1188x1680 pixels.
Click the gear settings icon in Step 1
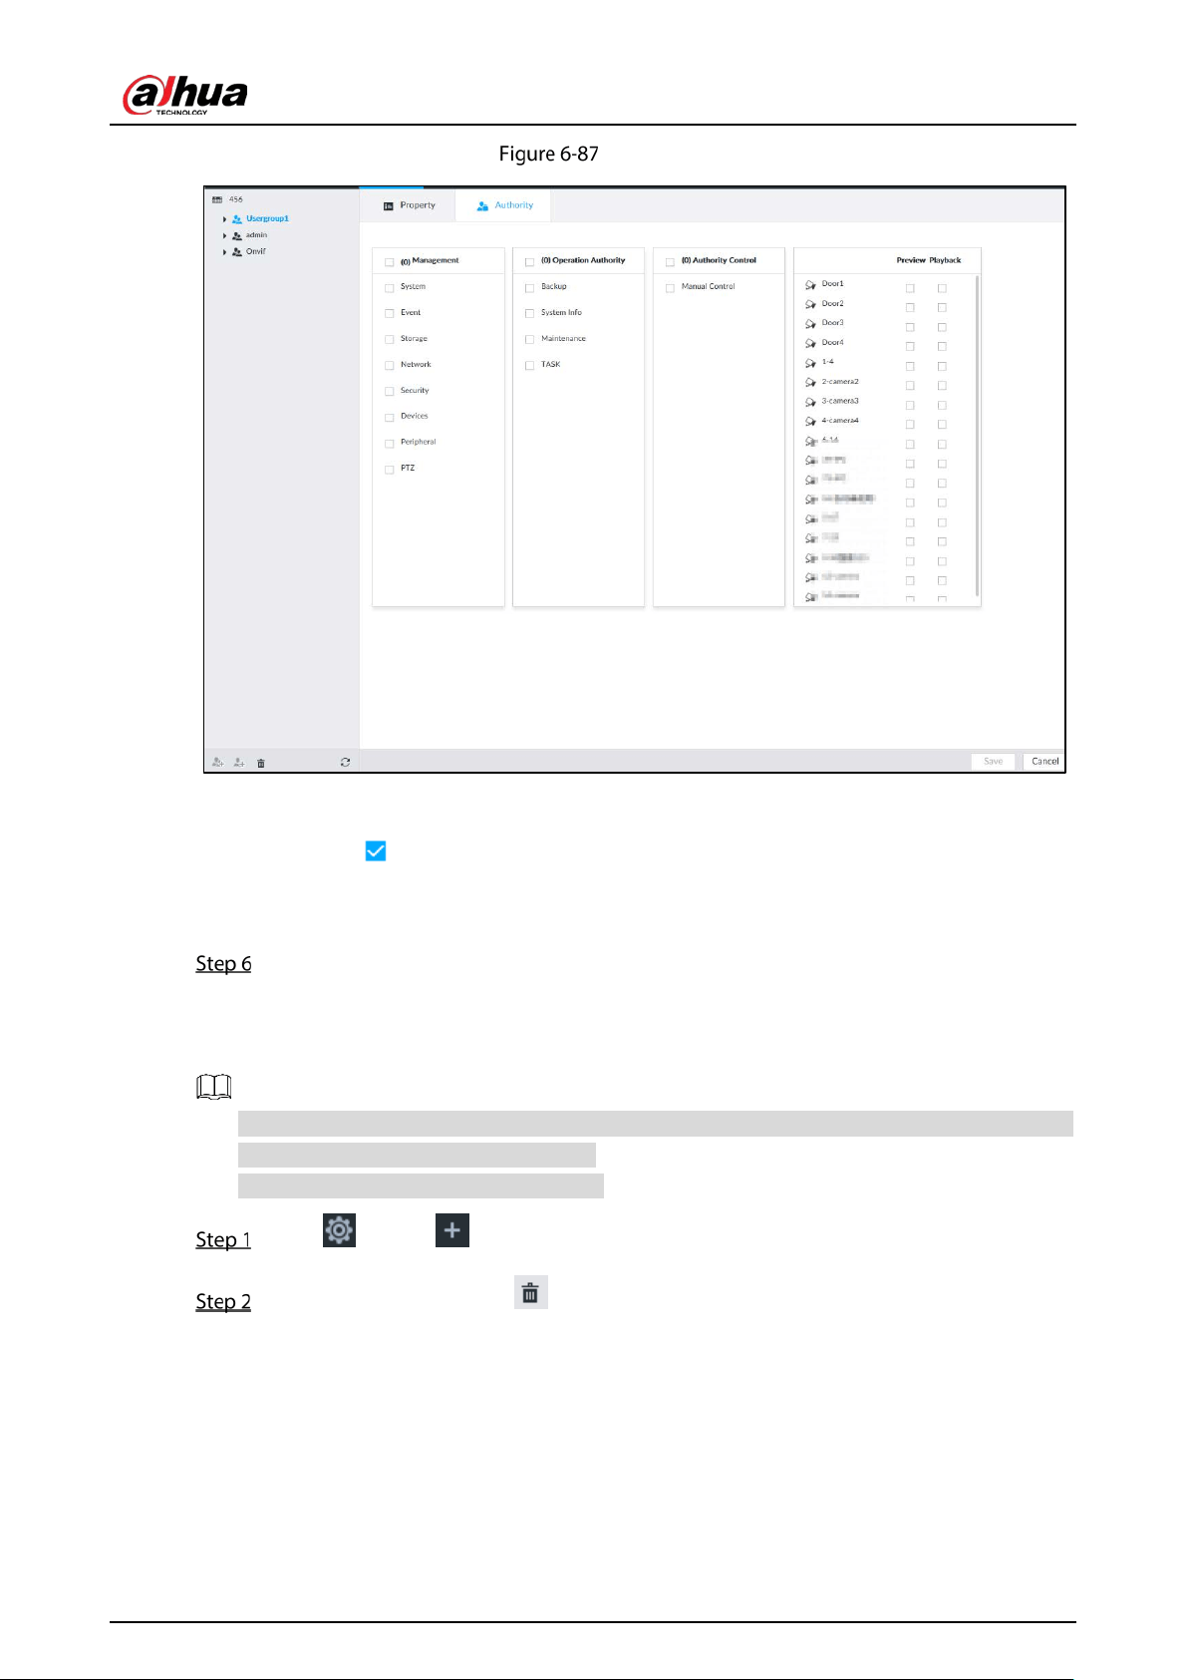(339, 1230)
